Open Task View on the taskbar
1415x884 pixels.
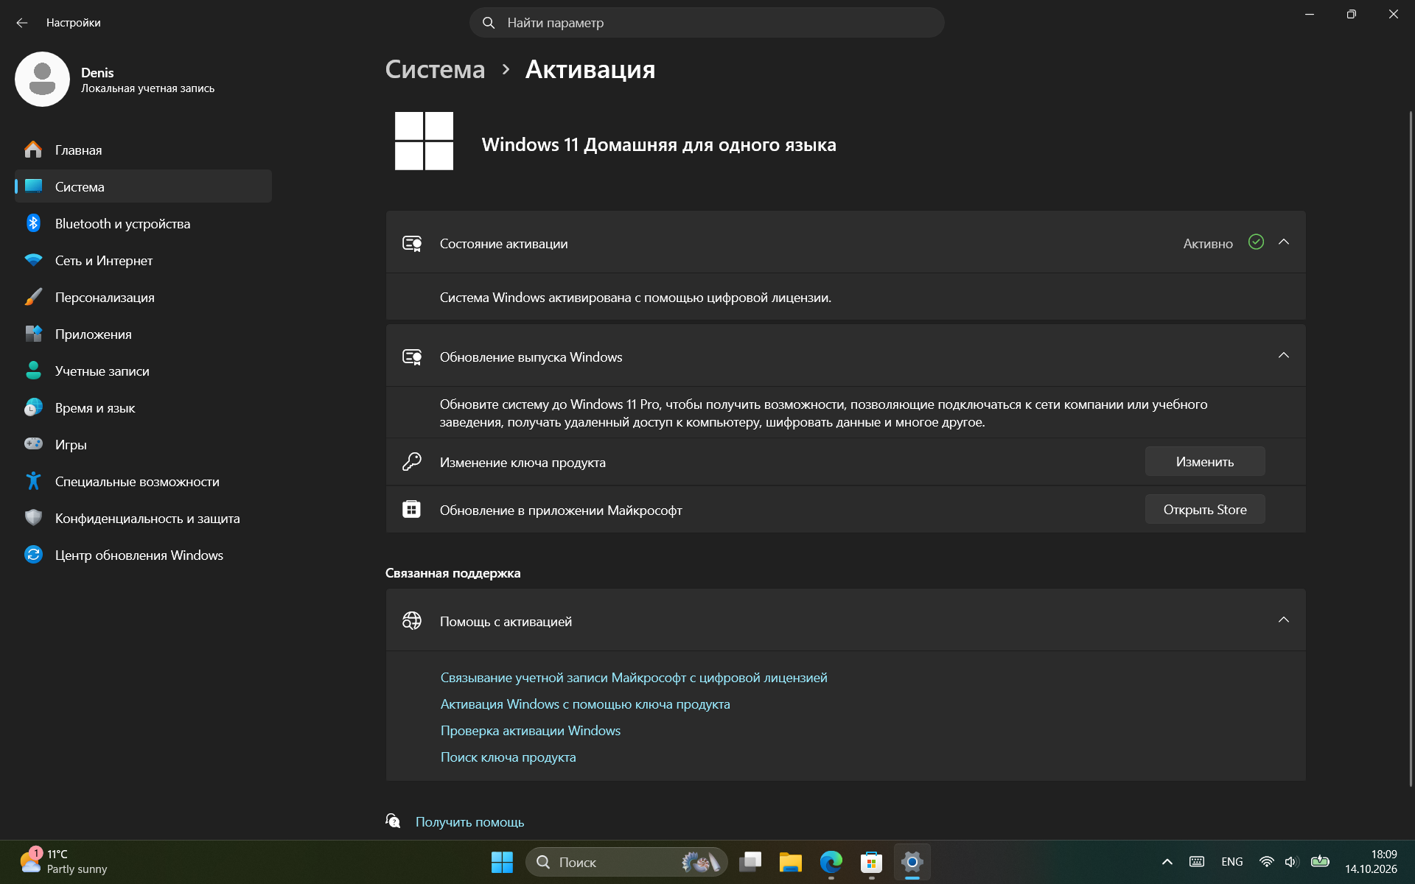coord(750,862)
